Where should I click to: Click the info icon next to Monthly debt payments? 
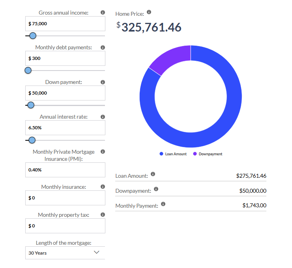pos(103,47)
